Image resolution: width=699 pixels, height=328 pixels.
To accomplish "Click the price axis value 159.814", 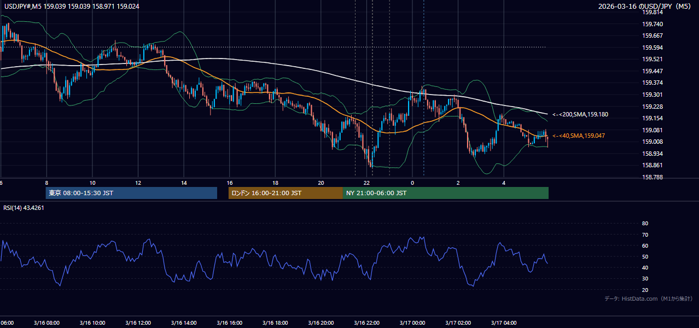I will click(x=653, y=12).
